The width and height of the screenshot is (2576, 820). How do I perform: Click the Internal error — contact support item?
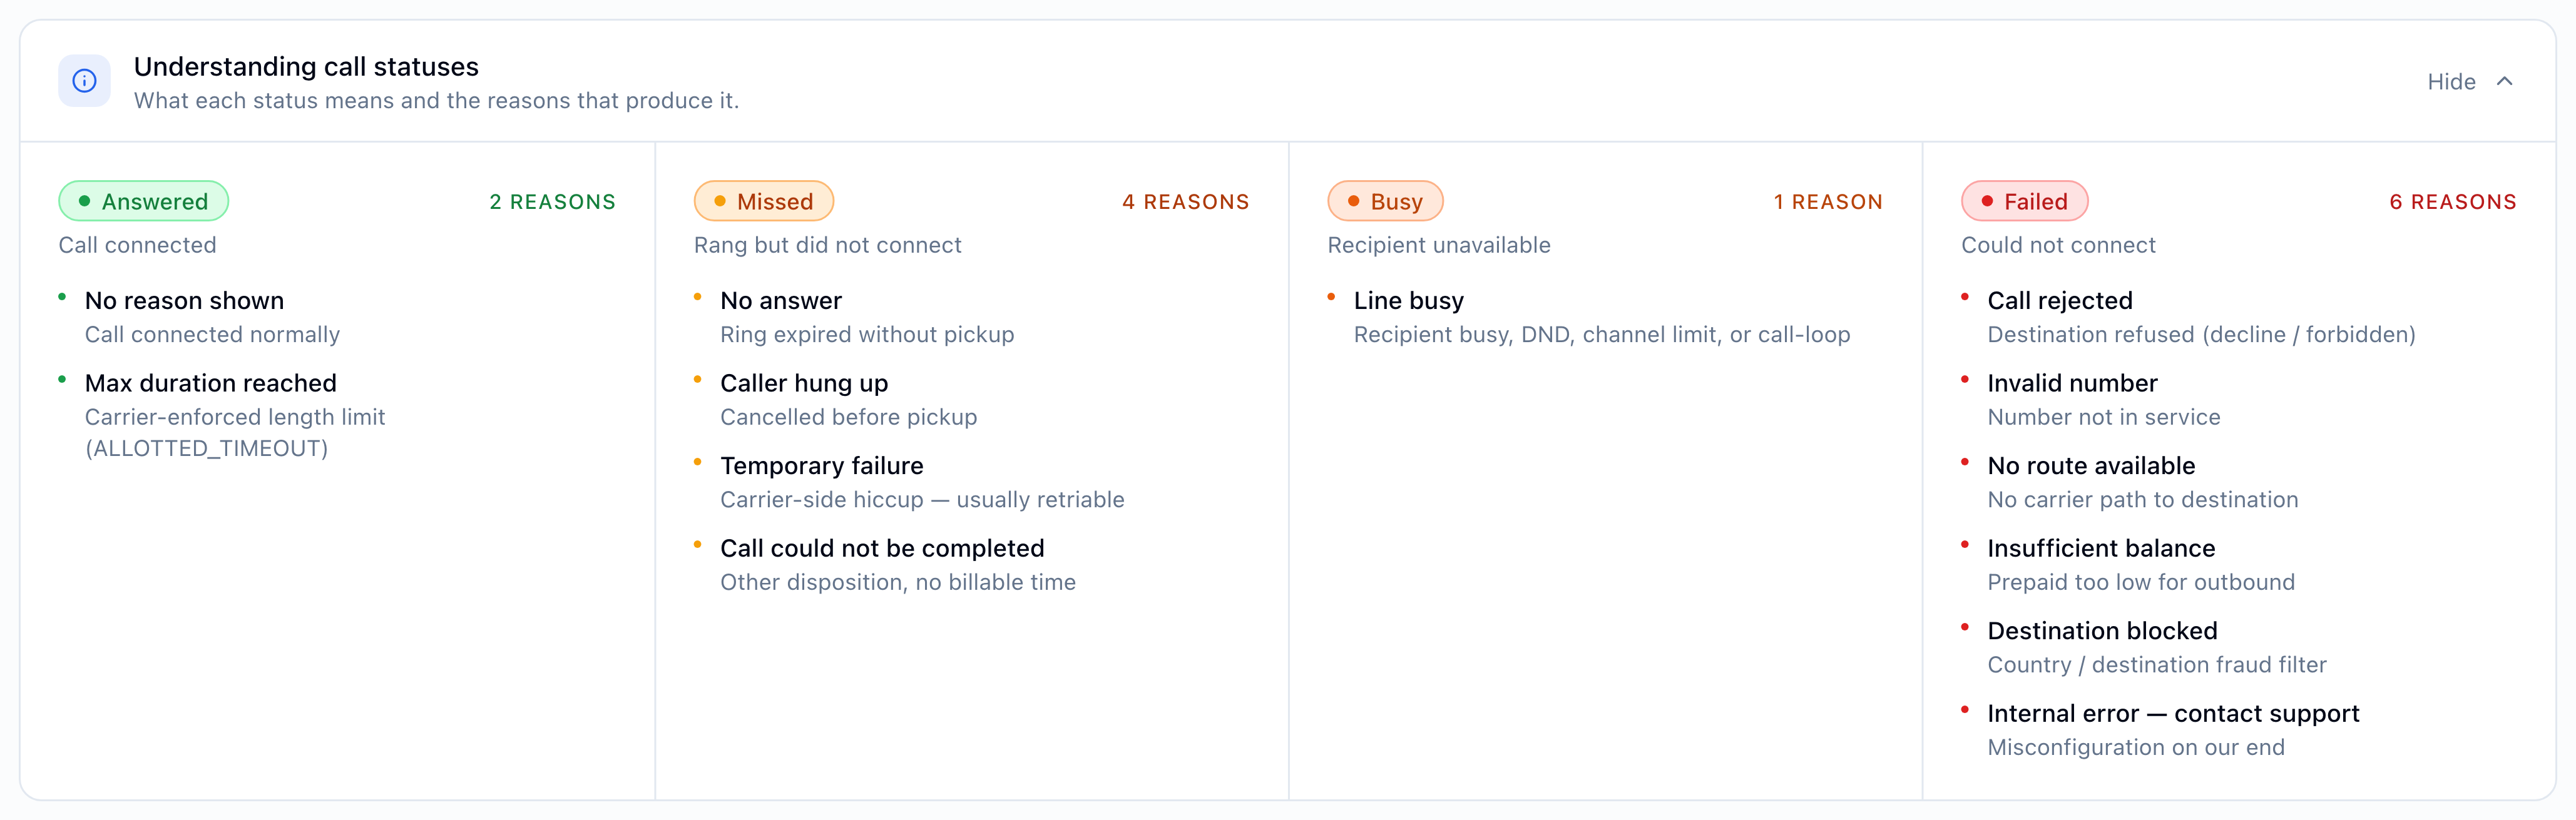coord(2173,713)
